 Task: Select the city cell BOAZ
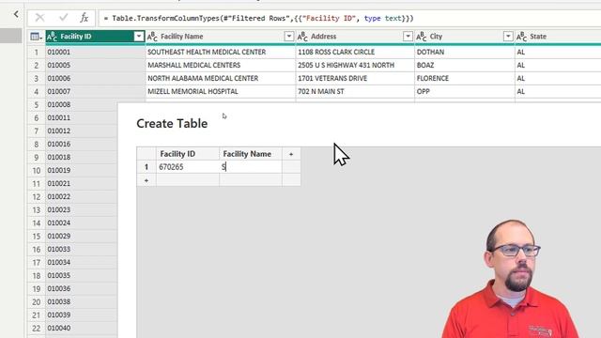465,65
